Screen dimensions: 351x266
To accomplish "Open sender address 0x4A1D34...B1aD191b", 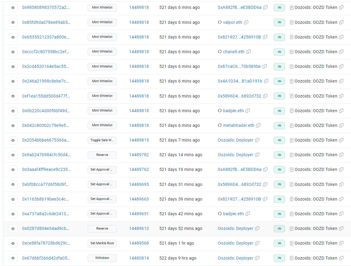I will (240, 81).
